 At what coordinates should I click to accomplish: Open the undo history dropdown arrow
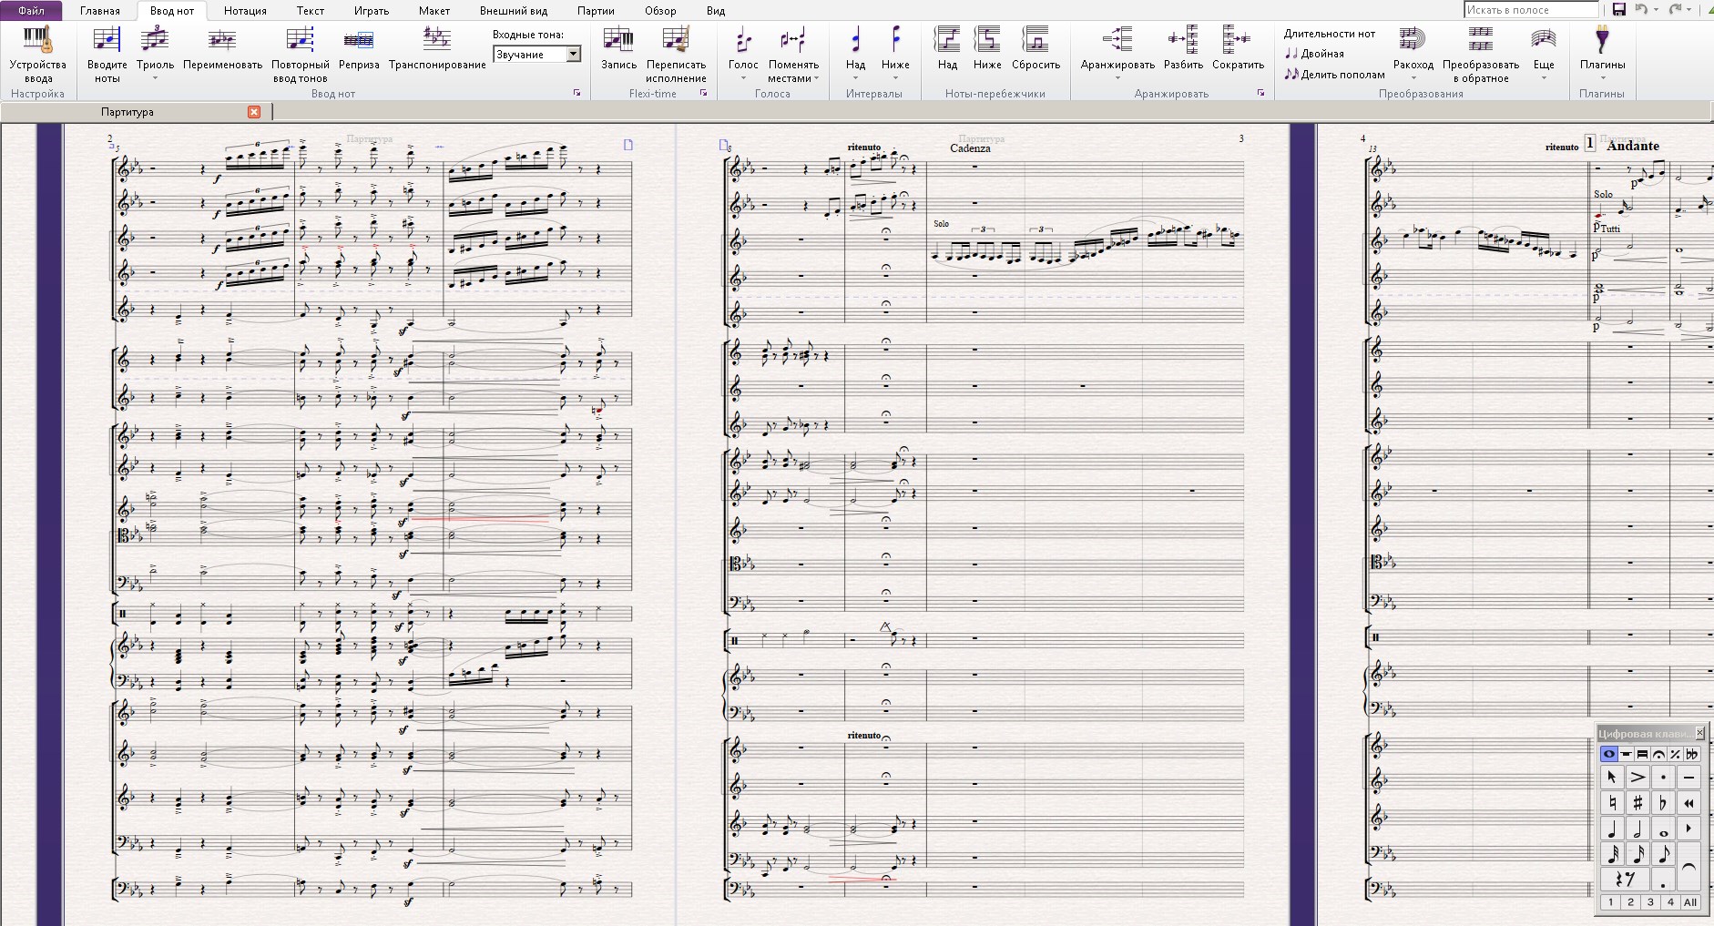click(1656, 9)
